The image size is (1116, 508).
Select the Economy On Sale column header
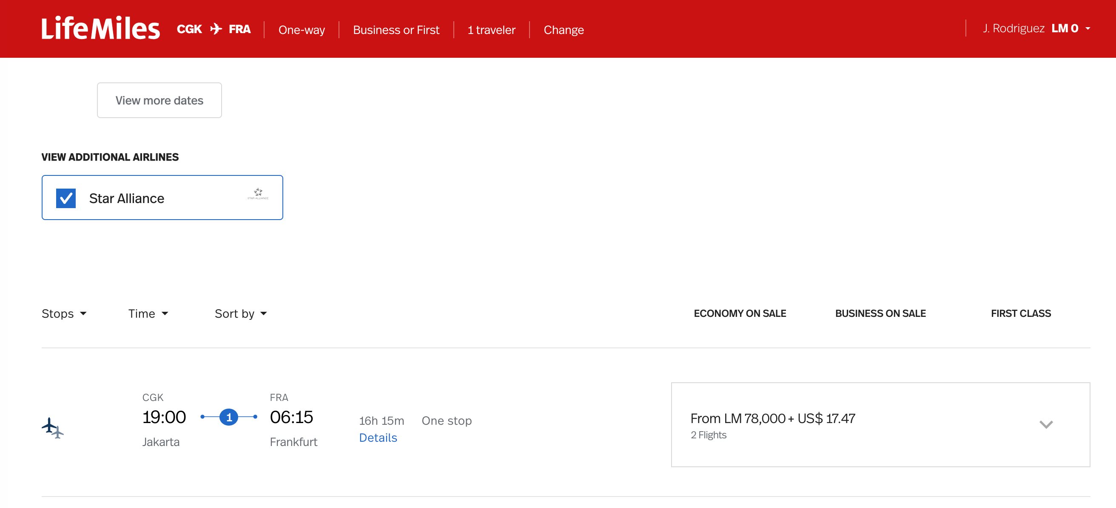click(x=740, y=313)
